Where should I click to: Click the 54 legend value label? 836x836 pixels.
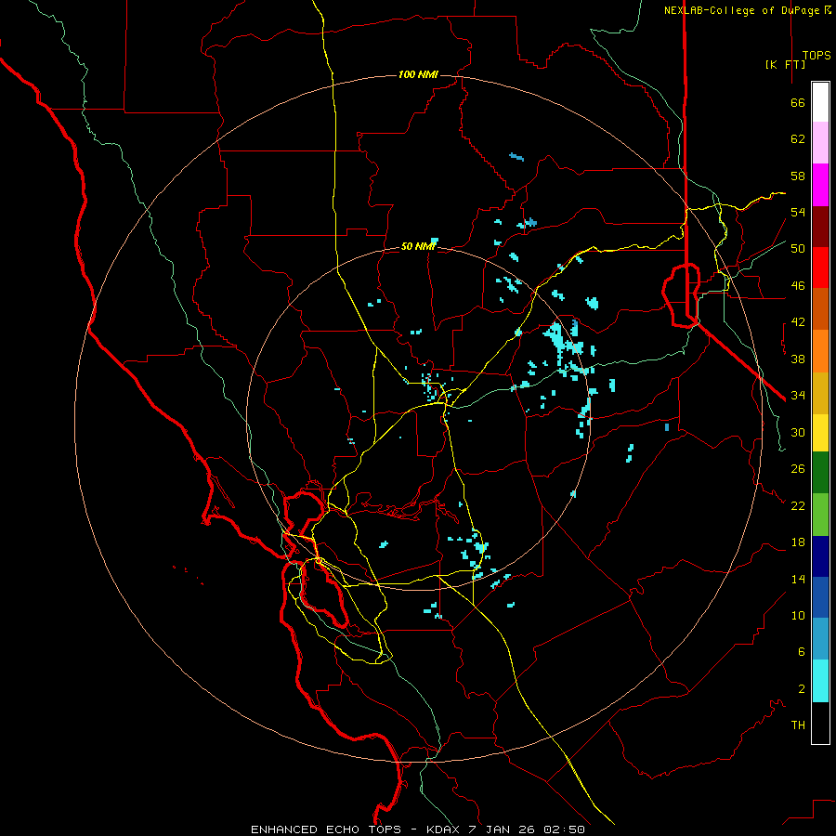(x=798, y=212)
